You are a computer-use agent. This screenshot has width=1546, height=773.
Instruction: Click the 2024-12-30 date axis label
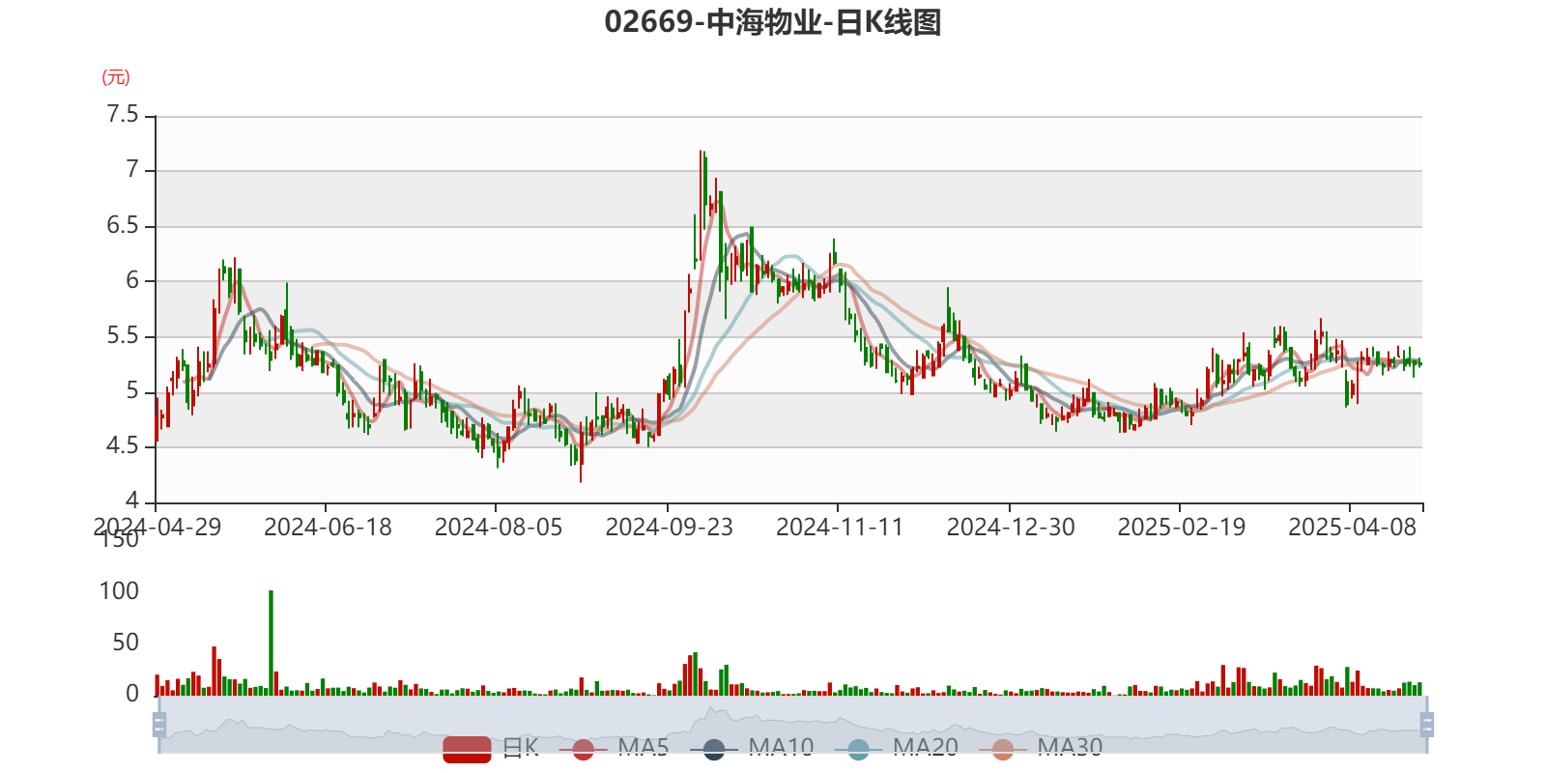point(1011,527)
